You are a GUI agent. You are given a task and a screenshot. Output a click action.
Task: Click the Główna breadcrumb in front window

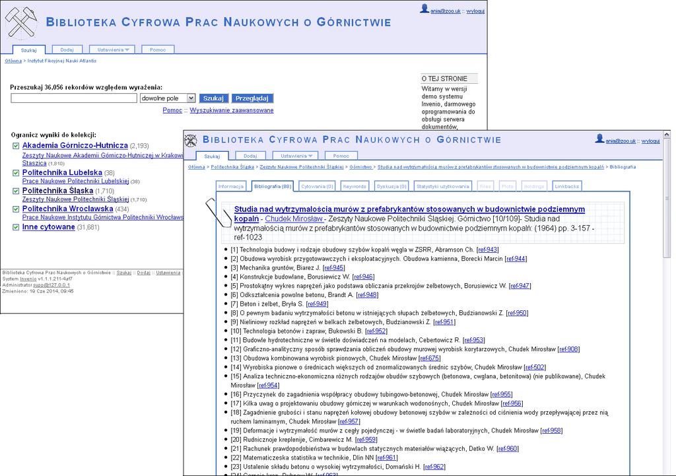coord(196,167)
